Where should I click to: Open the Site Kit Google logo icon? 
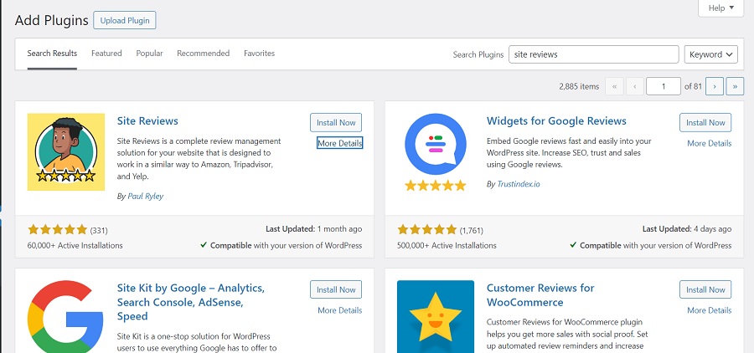66,317
